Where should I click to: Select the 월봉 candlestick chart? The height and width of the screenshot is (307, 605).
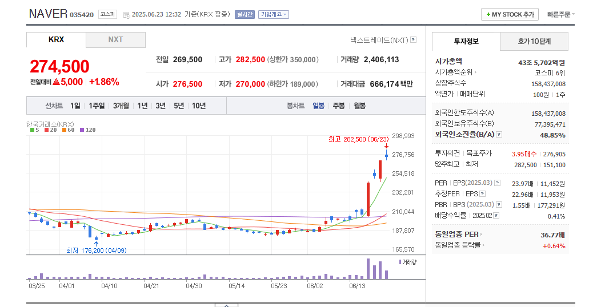click(x=359, y=106)
